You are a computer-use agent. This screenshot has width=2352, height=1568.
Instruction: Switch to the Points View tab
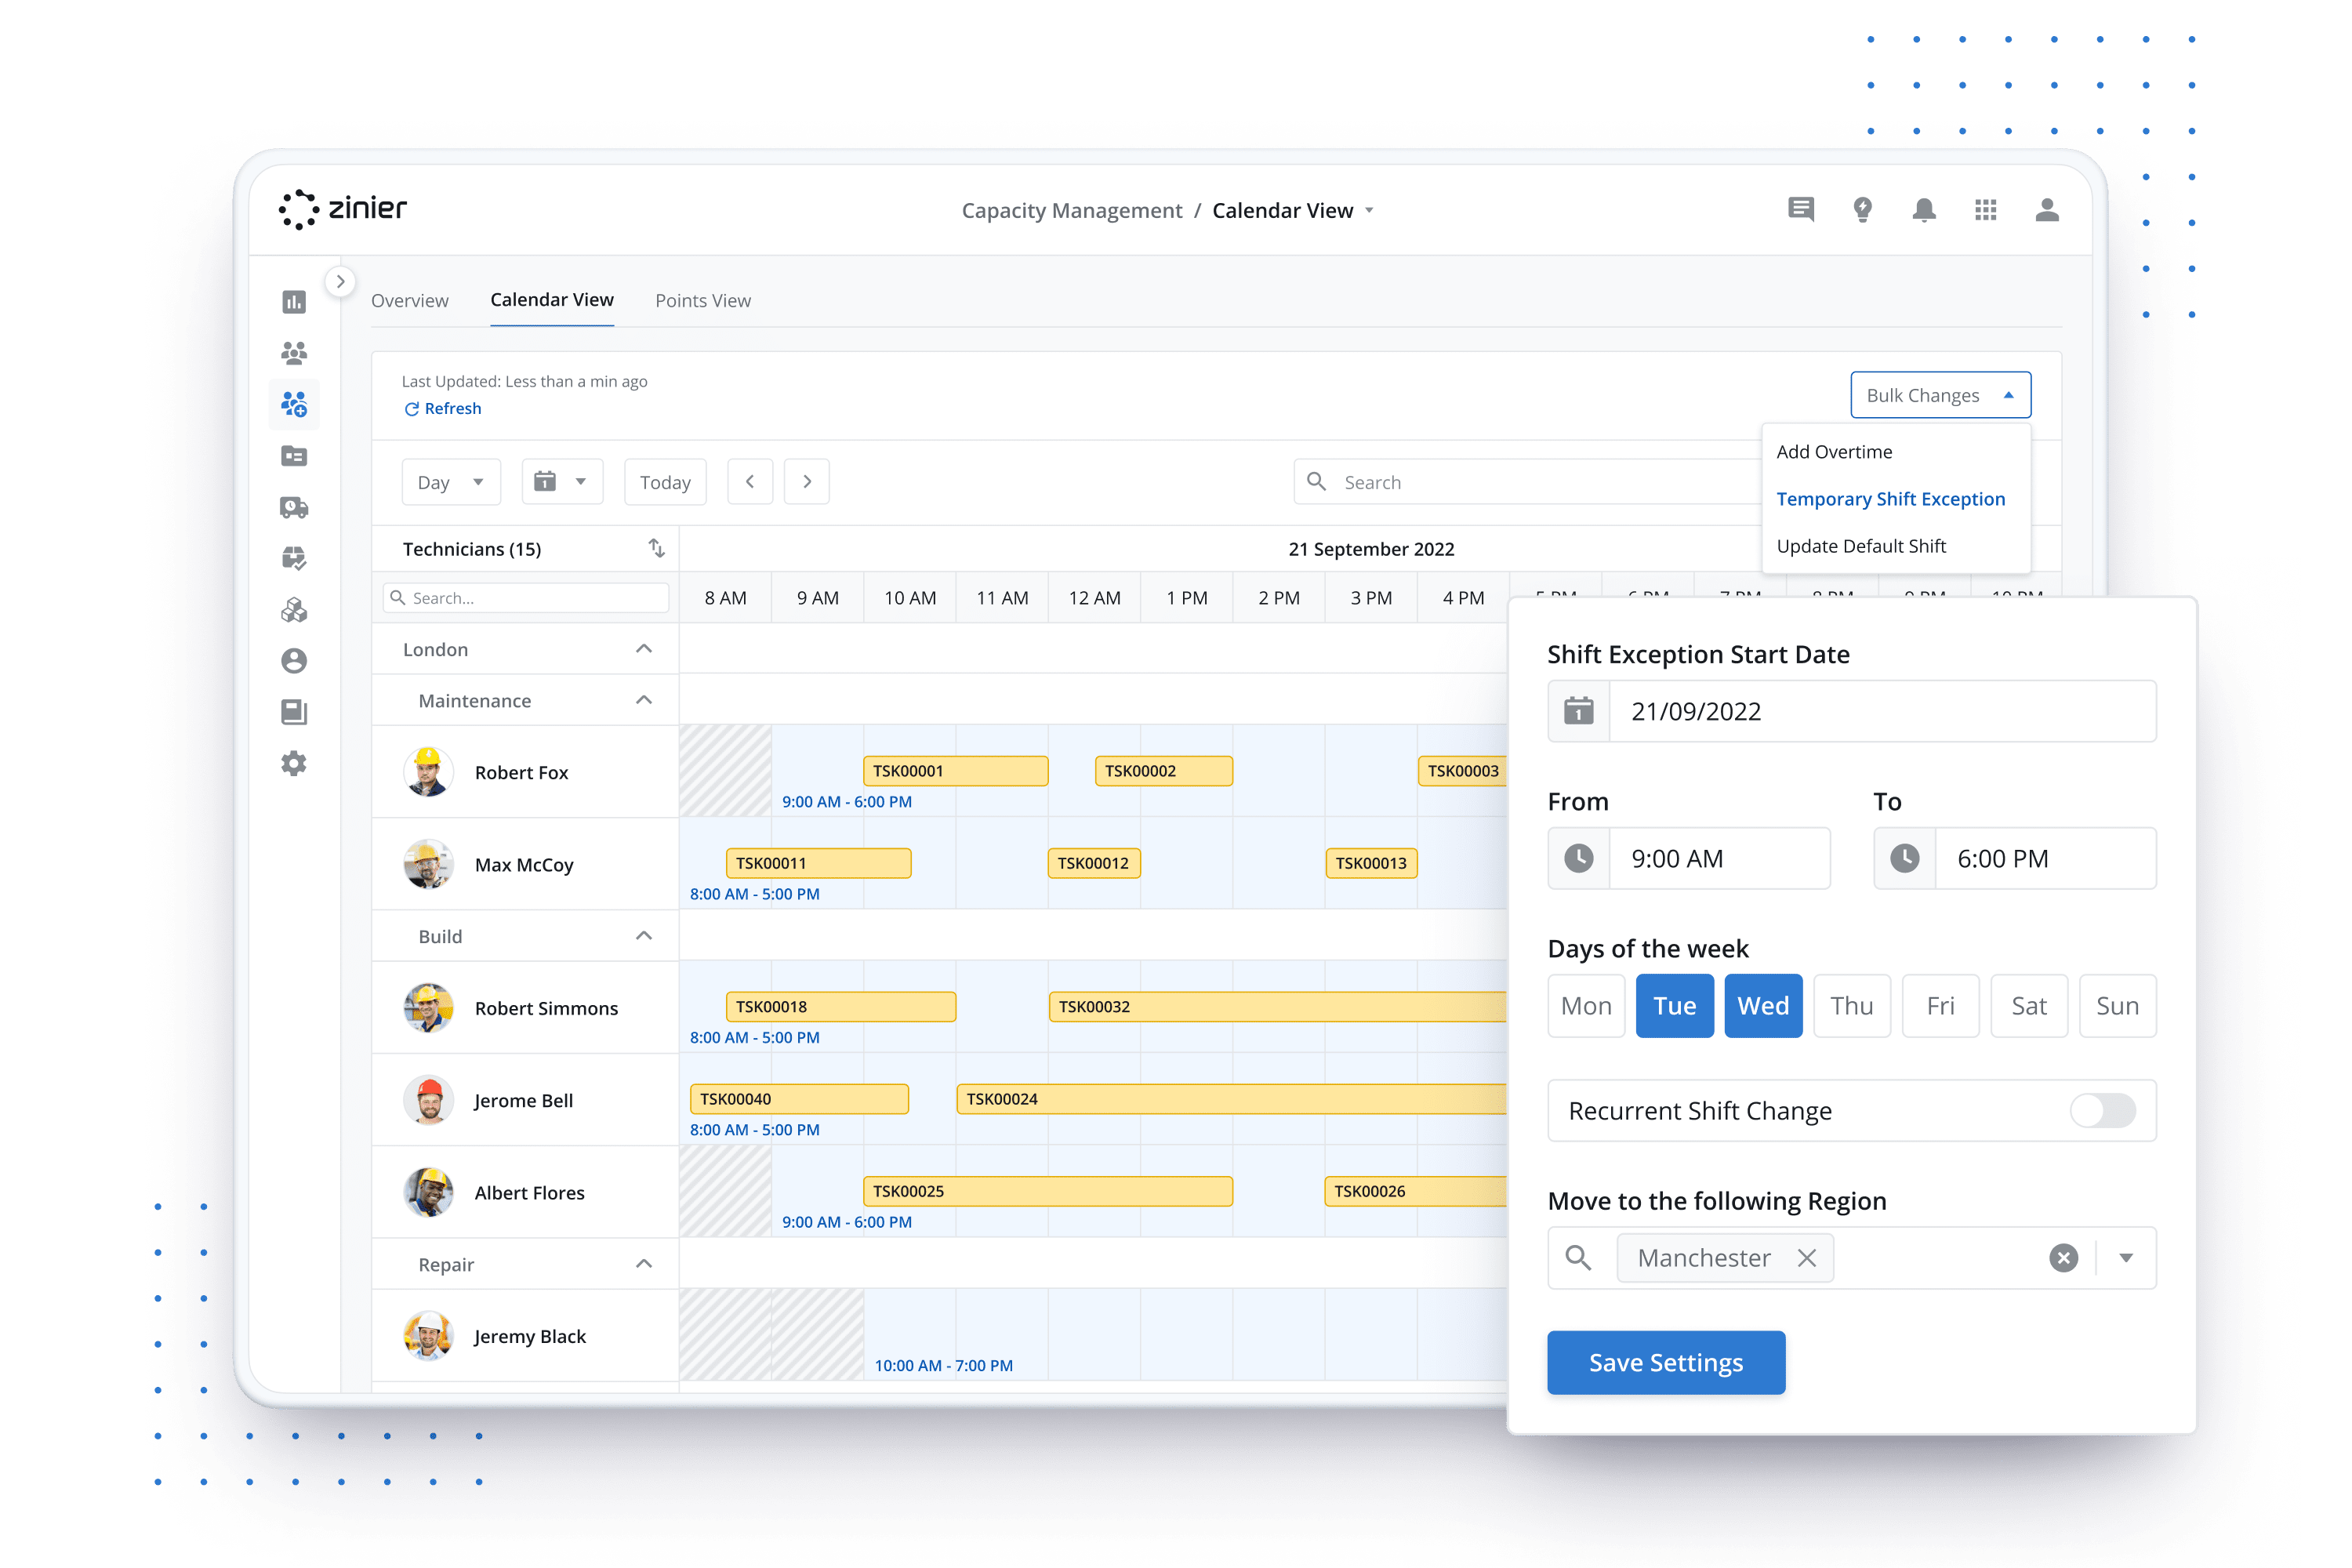click(x=703, y=300)
